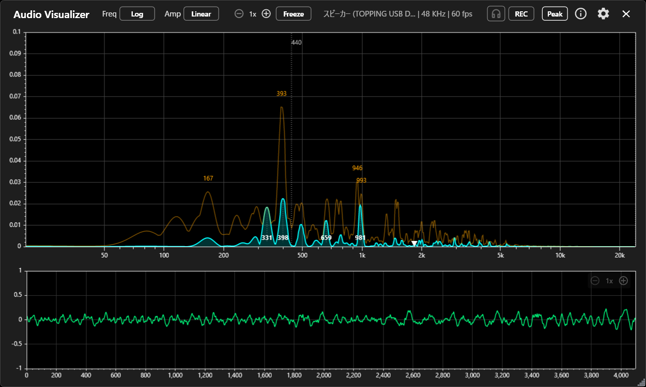Screen dimensions: 646x387
Task: Close the Audio Visualizer window
Action: [626, 14]
